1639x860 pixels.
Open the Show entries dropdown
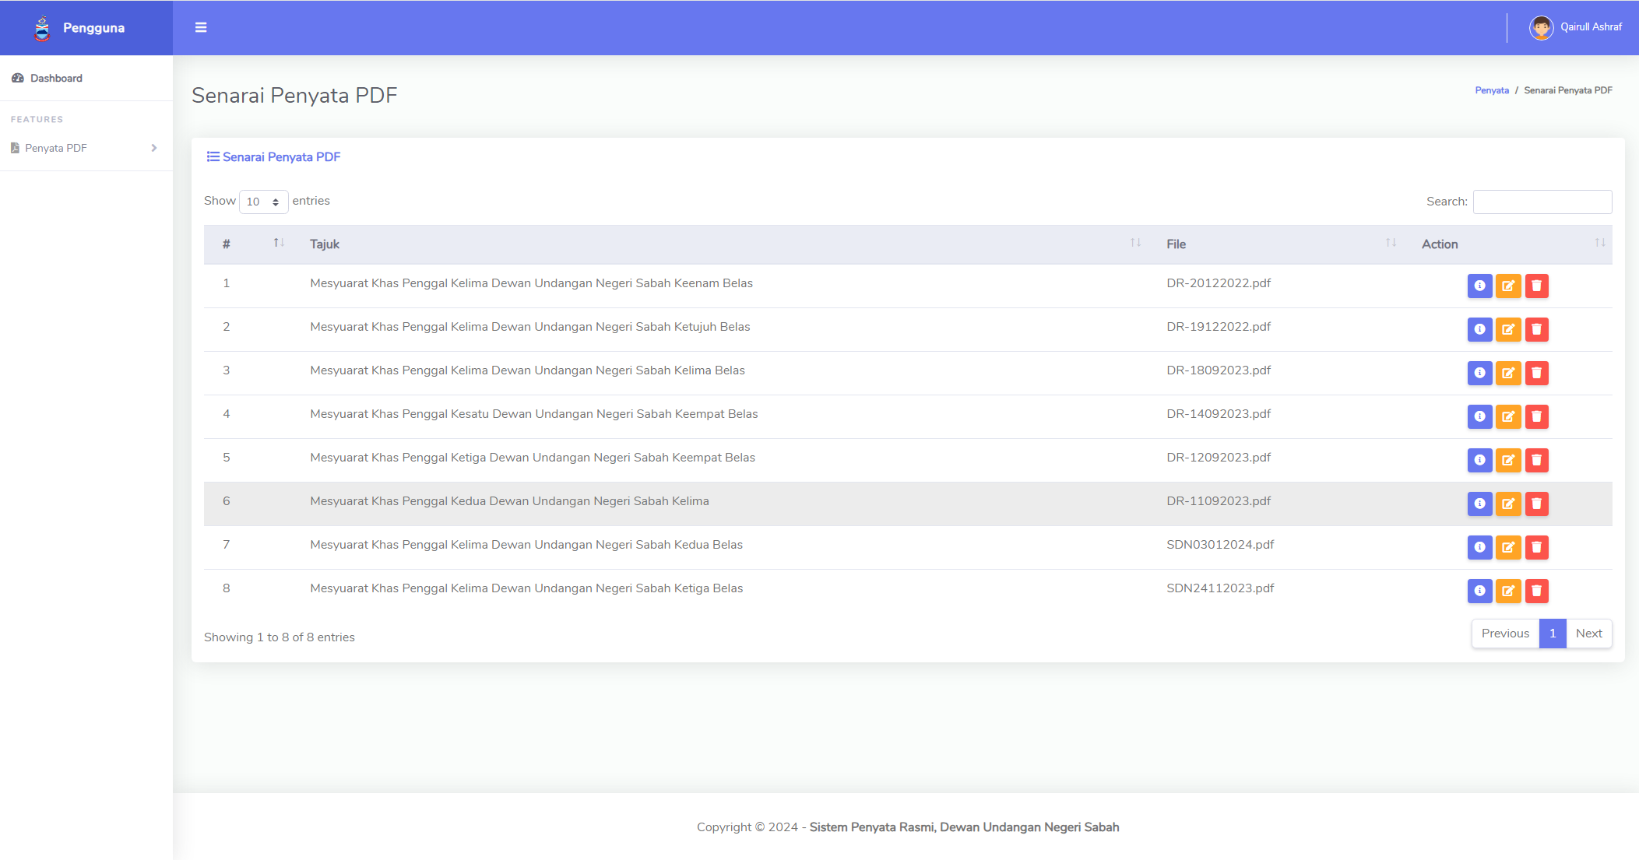pos(263,202)
